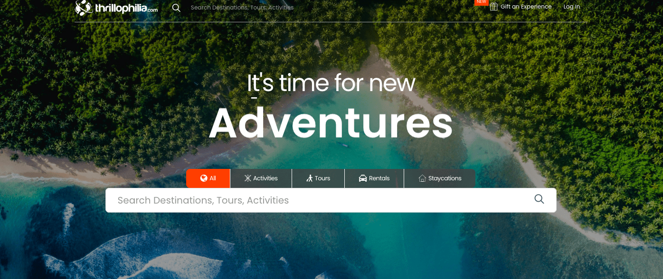Click the gift box icon
This screenshot has width=663, height=279.
(493, 7)
